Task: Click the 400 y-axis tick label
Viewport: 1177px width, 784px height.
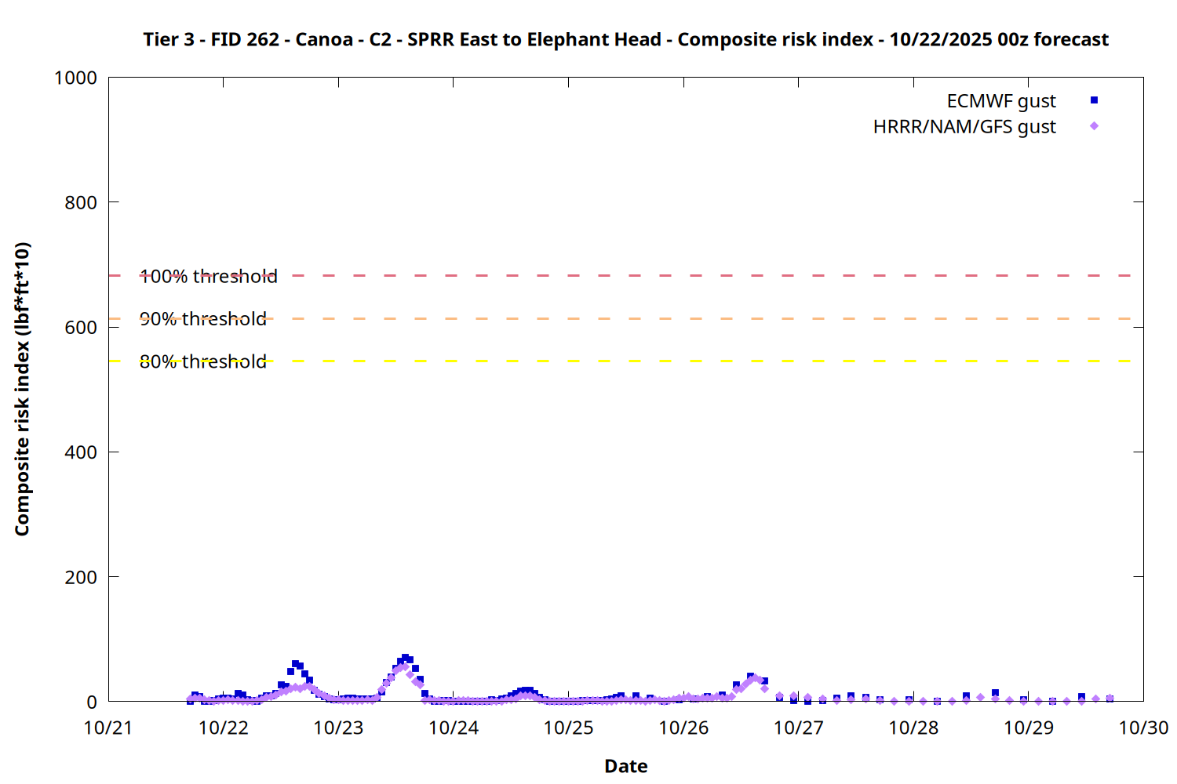Action: point(81,452)
